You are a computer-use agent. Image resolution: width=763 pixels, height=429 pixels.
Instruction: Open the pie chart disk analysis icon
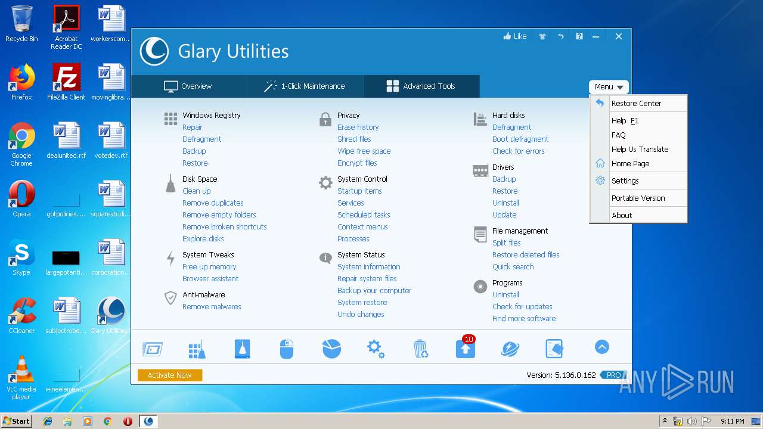click(331, 349)
